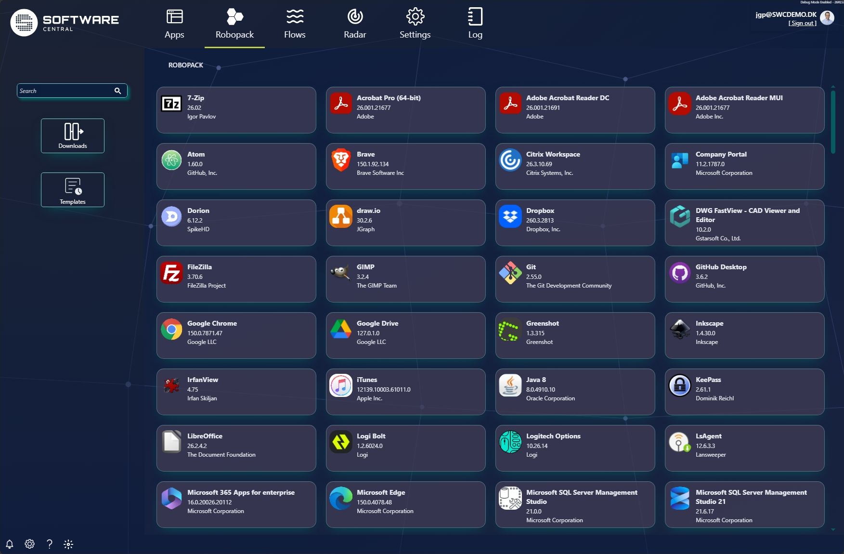Open the Flows tab
Screen dimensions: 844x554
(x=295, y=24)
